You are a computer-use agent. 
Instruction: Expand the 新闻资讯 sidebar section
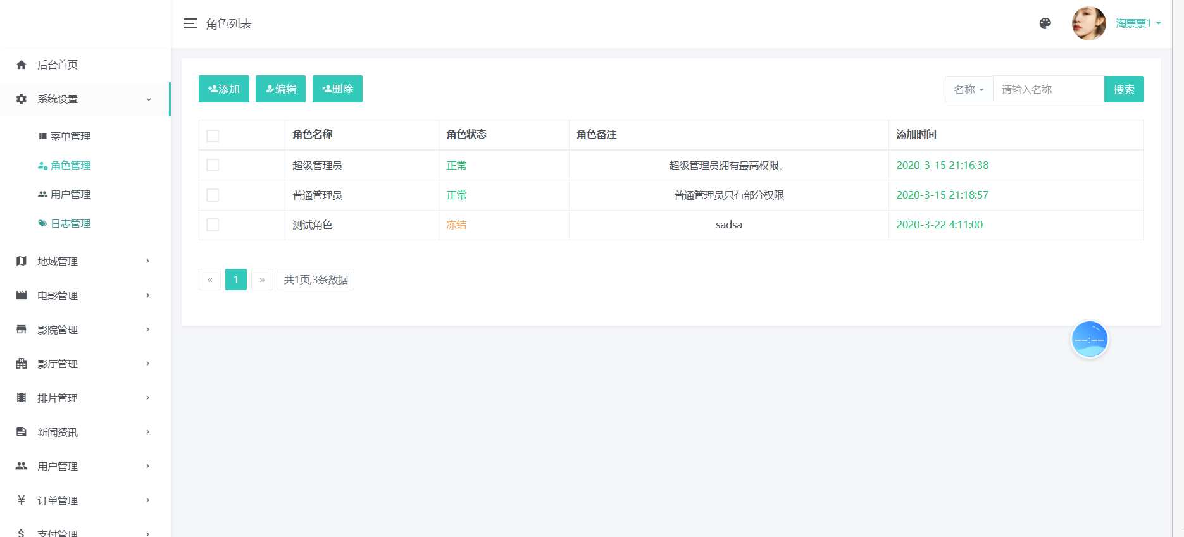coord(85,432)
